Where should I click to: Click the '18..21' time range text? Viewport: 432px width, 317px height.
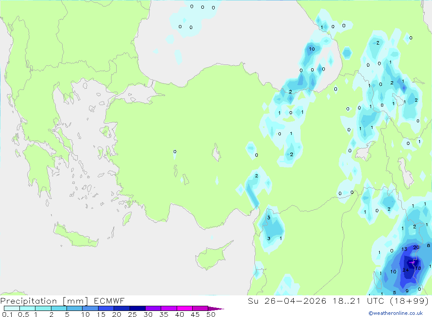[x=346, y=301]
